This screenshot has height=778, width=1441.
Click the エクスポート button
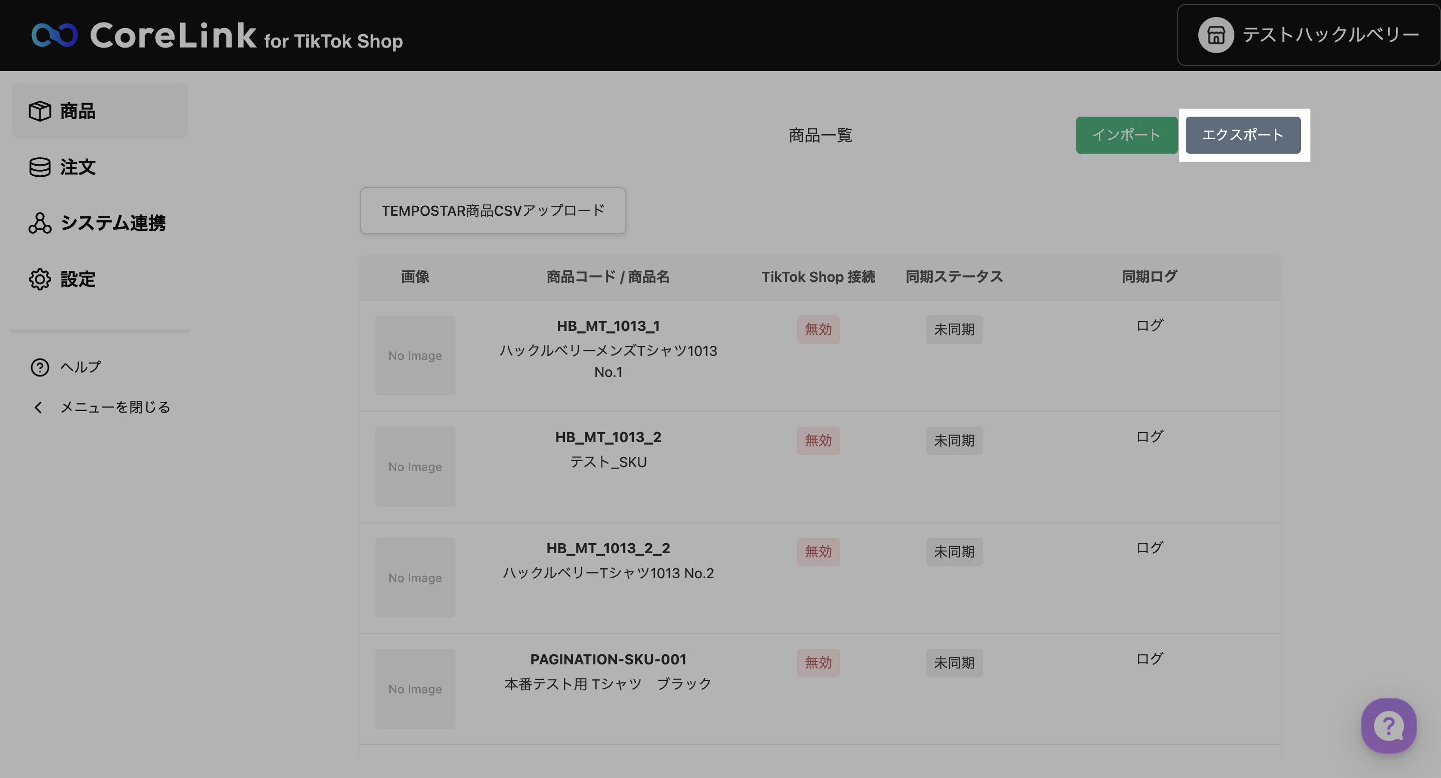tap(1242, 135)
